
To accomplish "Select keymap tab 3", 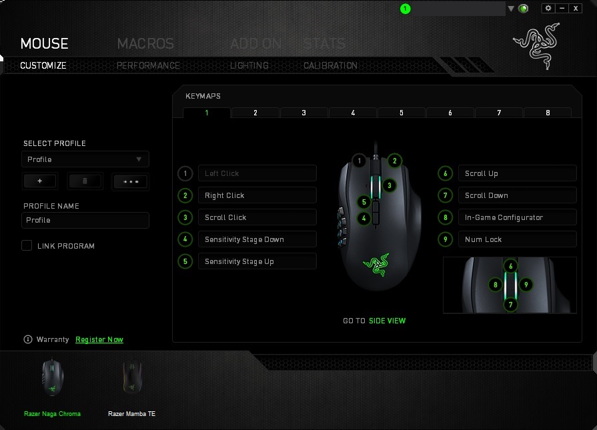I will pyautogui.click(x=304, y=113).
